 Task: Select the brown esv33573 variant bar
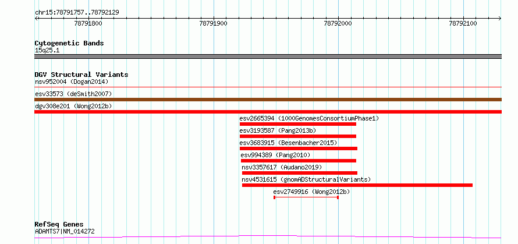point(268,100)
